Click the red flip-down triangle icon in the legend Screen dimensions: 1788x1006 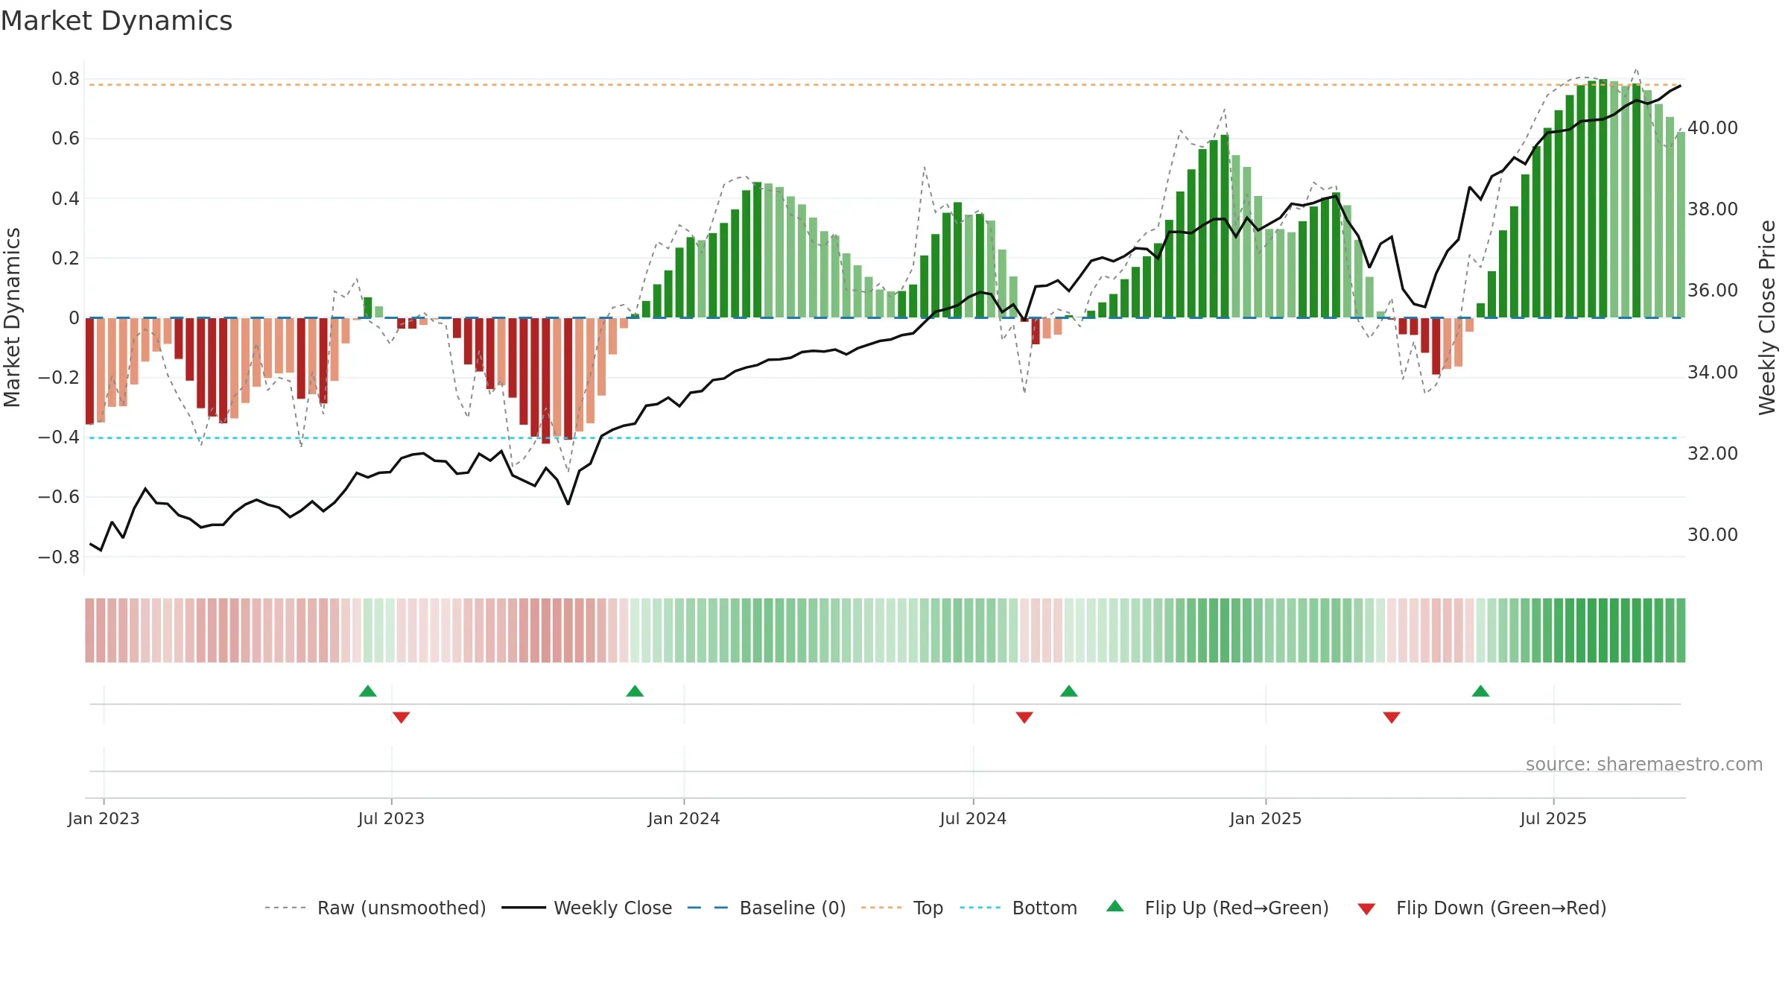[1366, 909]
